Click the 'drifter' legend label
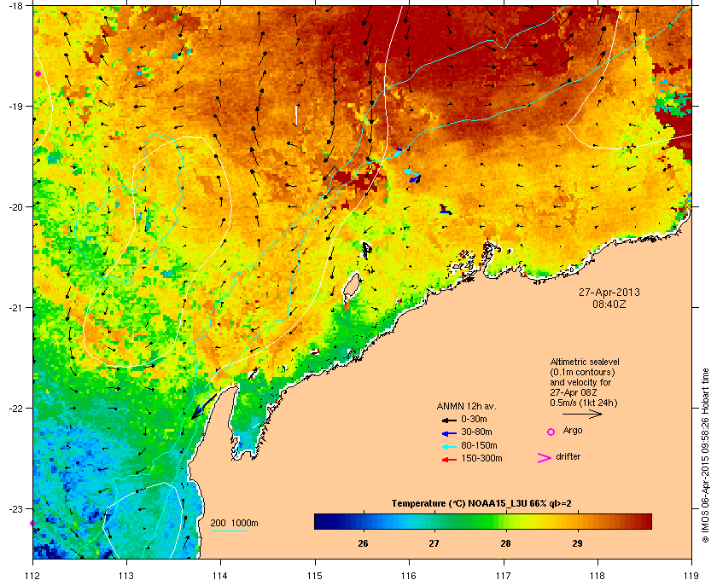 click(568, 456)
